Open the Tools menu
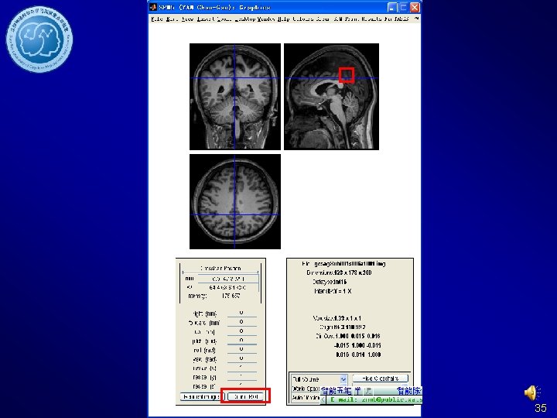 point(223,19)
